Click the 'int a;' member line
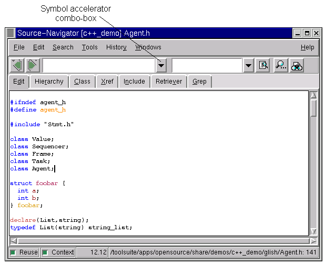 28,191
